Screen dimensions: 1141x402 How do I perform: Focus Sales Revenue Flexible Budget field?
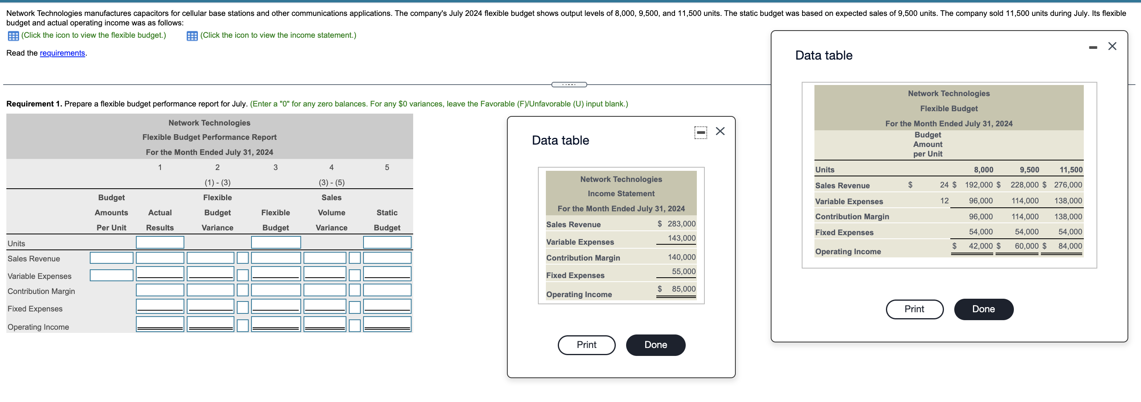click(276, 258)
